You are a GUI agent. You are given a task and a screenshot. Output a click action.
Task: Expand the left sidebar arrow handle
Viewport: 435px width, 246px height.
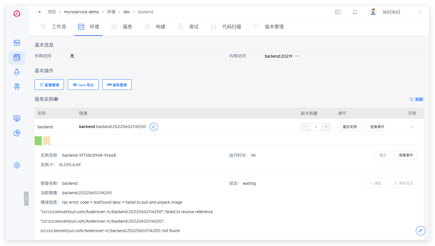pos(26,199)
